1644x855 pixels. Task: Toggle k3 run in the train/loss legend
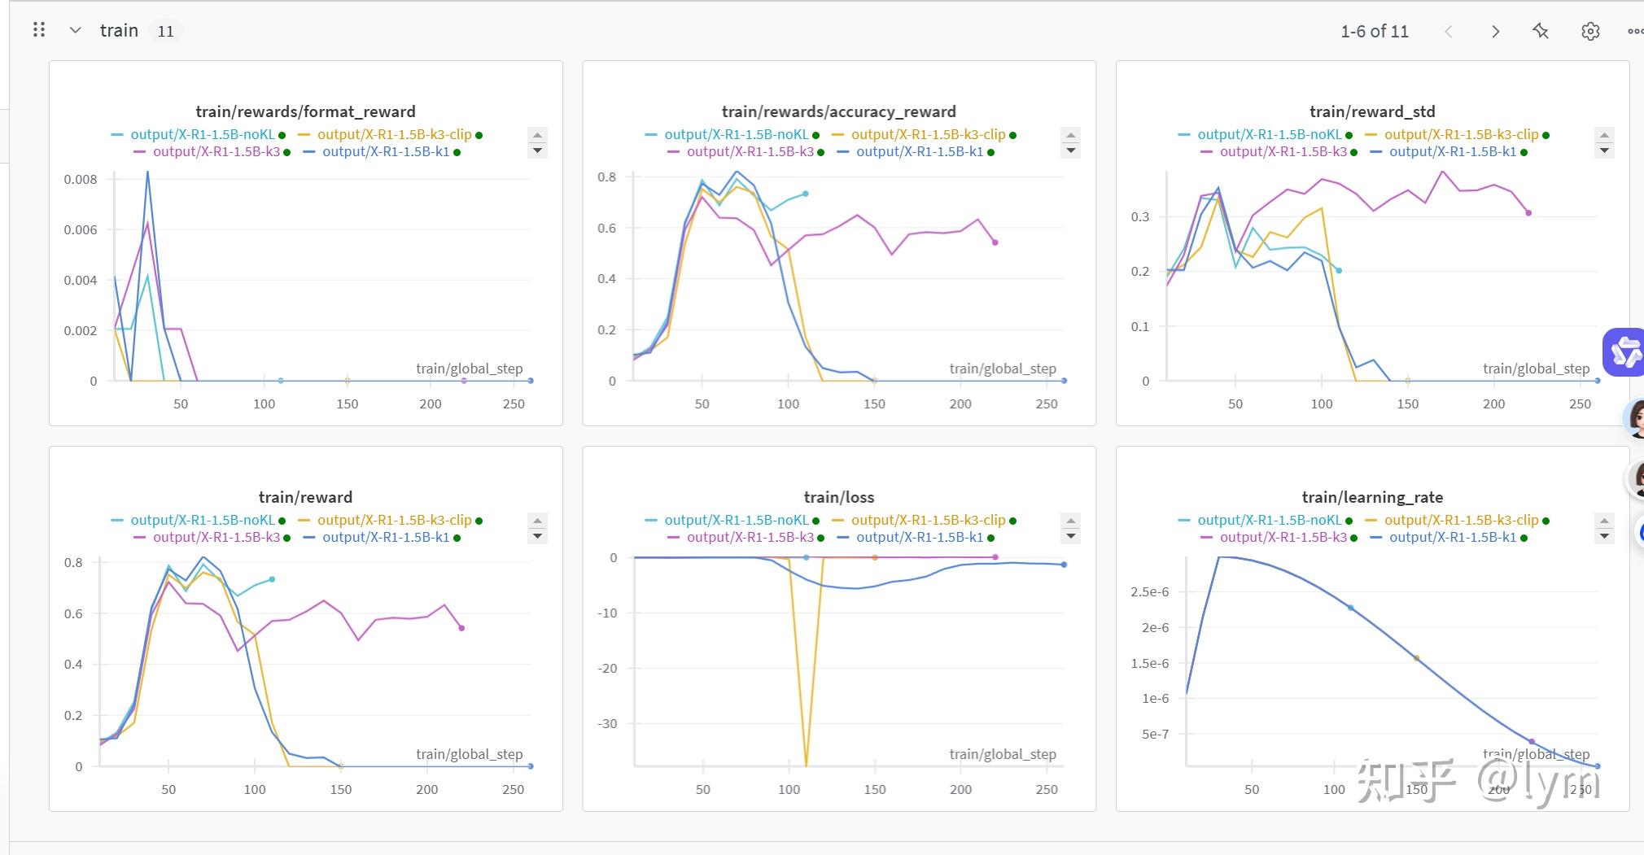[750, 537]
